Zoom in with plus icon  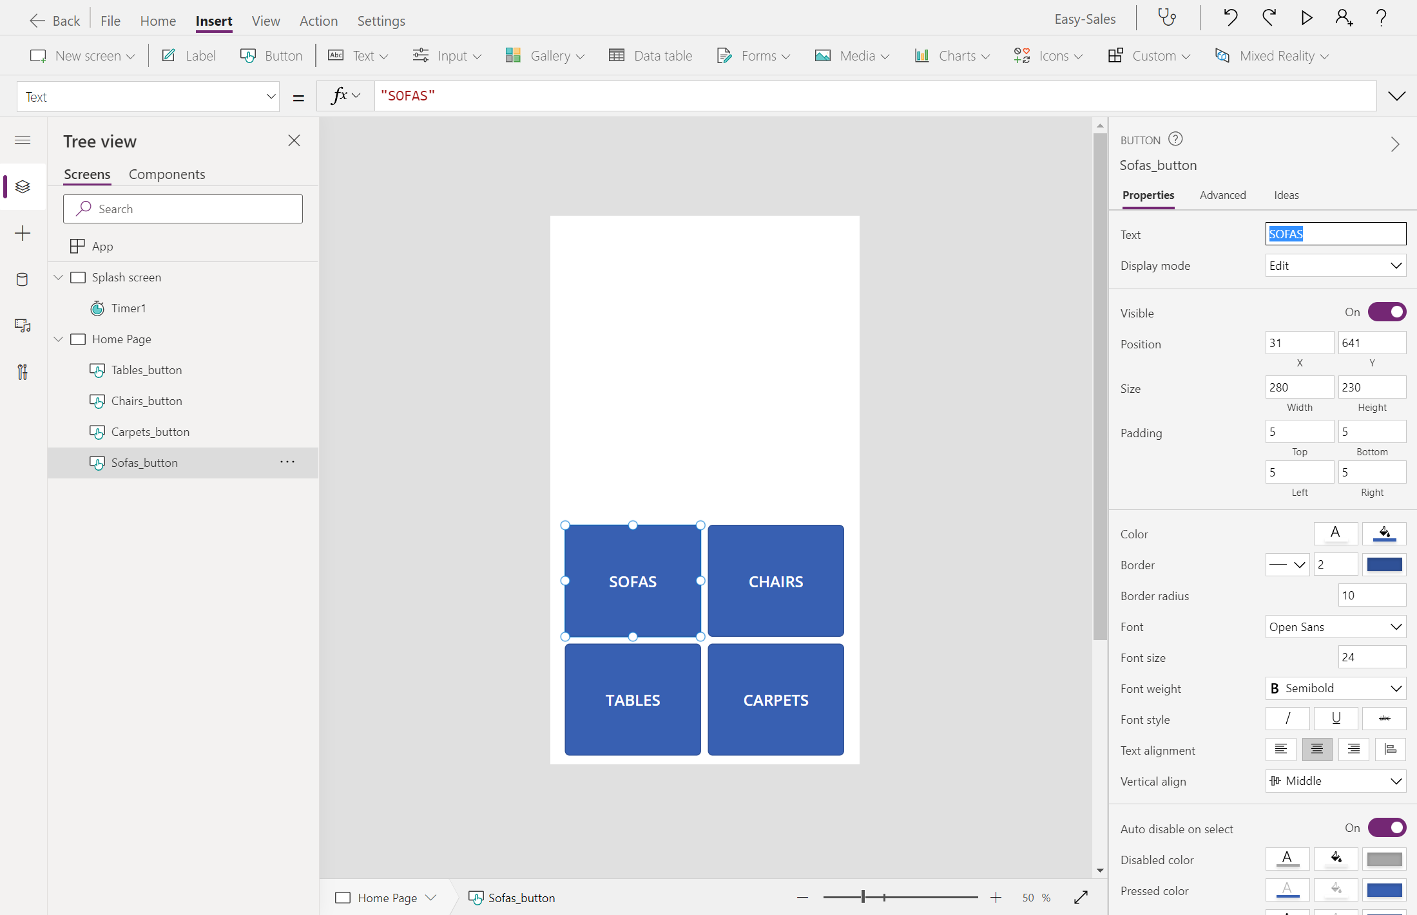(x=996, y=898)
